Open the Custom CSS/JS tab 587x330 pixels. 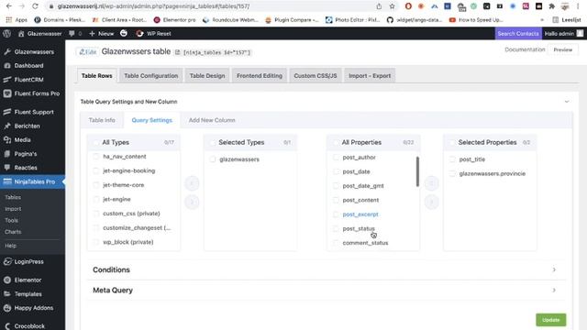tap(316, 75)
